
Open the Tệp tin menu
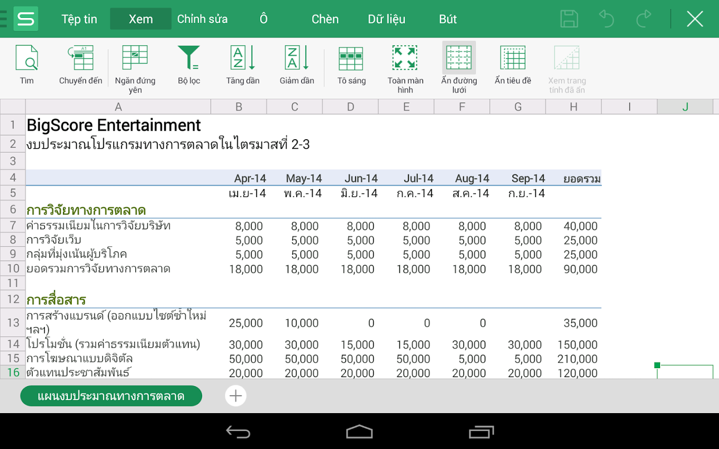coord(79,19)
